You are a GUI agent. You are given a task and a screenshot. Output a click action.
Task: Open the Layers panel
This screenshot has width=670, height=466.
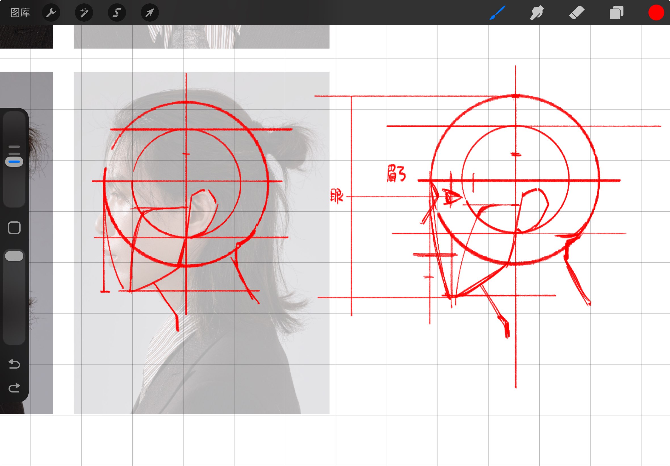616,13
